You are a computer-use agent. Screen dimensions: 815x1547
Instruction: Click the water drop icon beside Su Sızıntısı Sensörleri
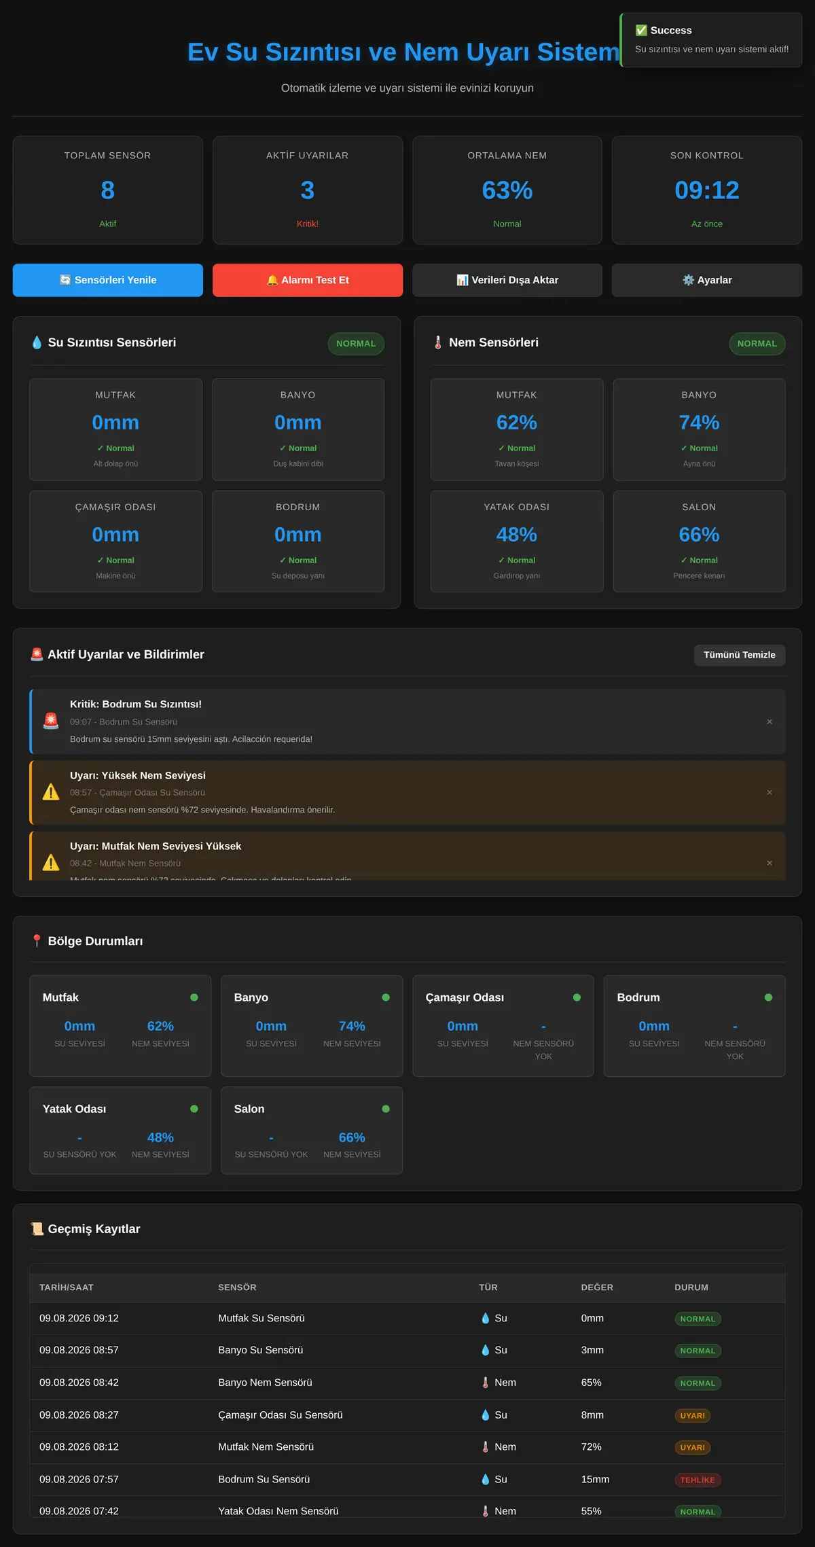coord(37,342)
